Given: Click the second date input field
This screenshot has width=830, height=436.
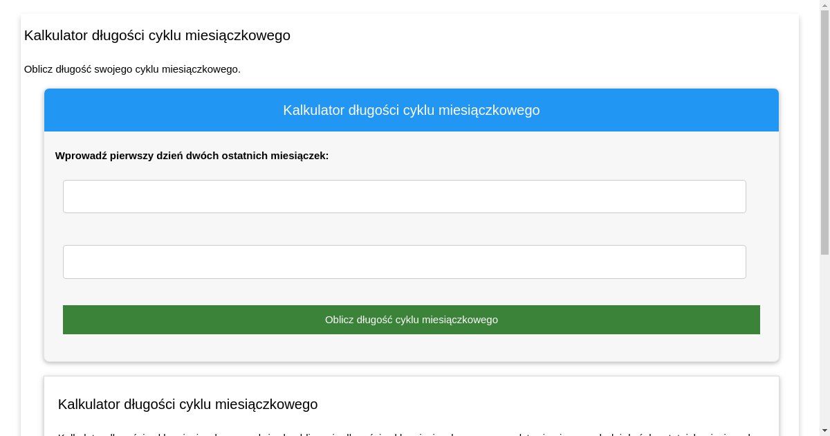Looking at the screenshot, I should pyautogui.click(x=404, y=262).
